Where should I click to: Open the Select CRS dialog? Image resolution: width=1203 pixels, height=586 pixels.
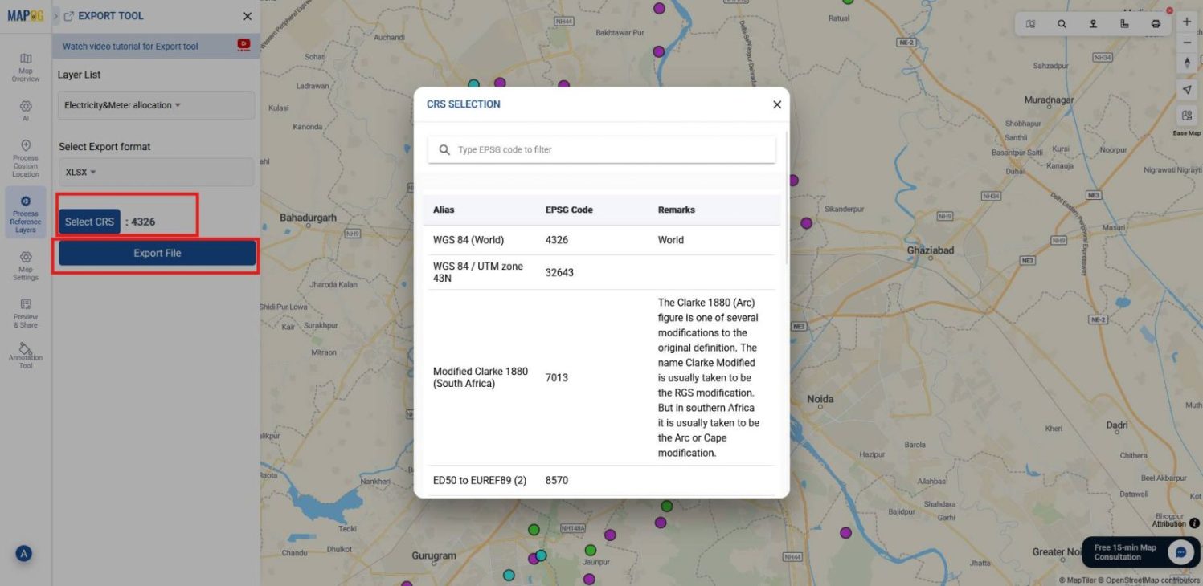pyautogui.click(x=89, y=222)
